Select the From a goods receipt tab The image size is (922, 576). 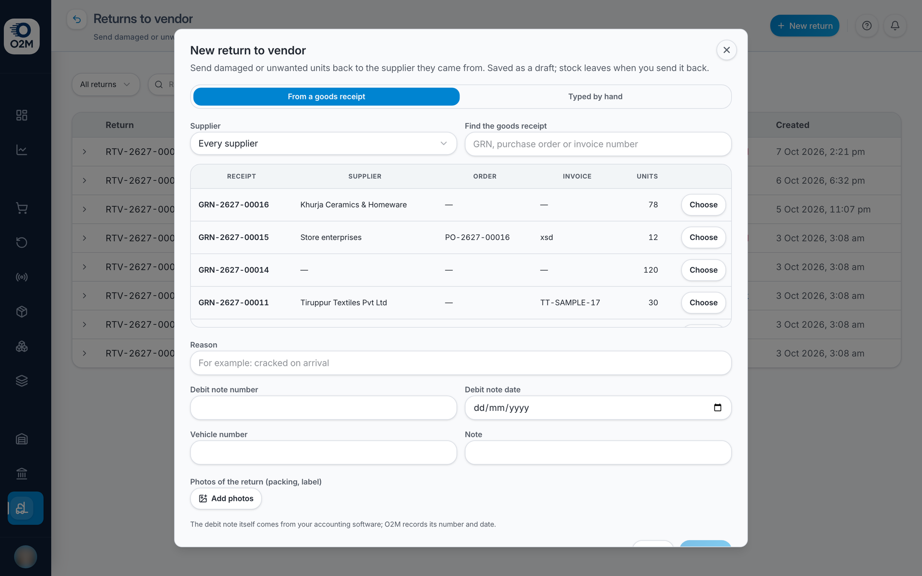(327, 96)
